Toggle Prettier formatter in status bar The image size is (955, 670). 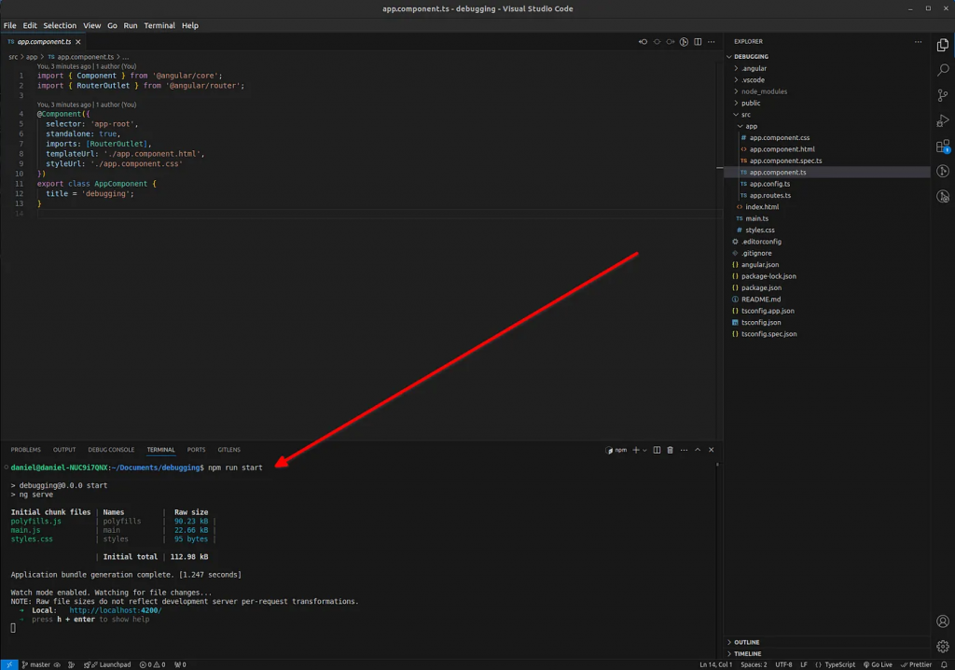(x=916, y=664)
